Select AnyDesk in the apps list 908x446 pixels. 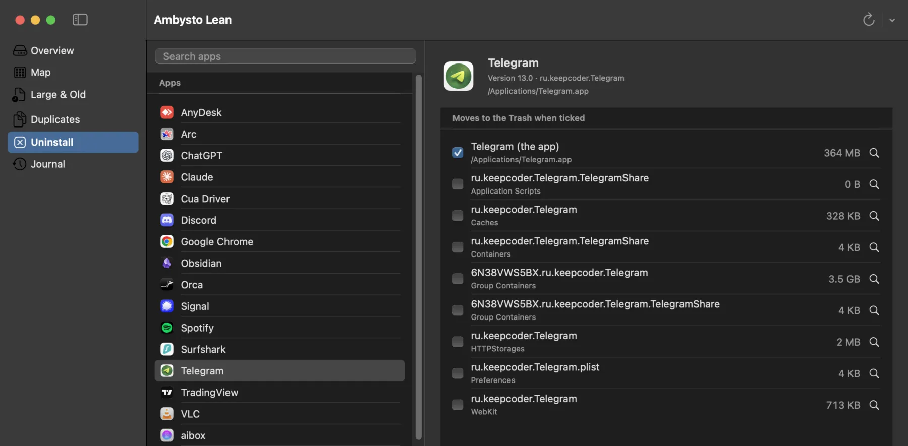tap(280, 112)
